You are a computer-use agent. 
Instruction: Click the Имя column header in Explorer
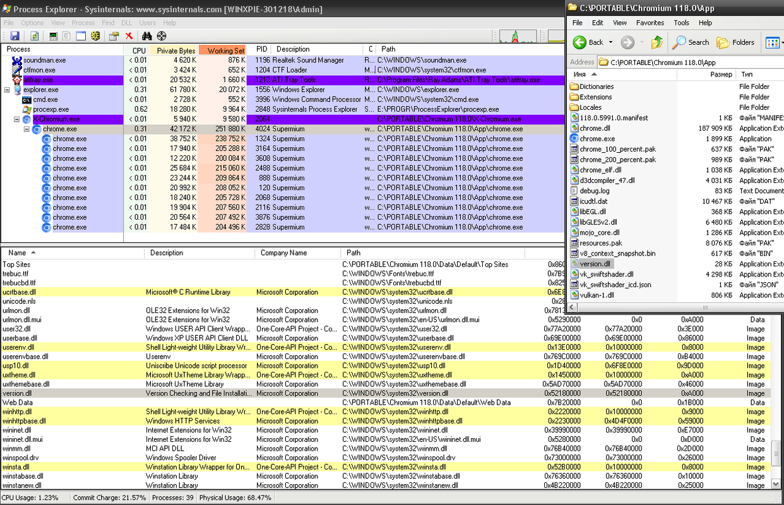(622, 74)
